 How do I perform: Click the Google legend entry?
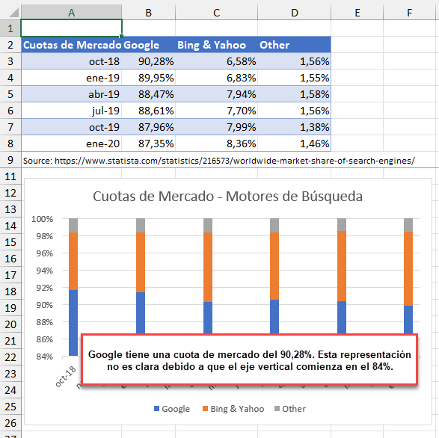click(172, 409)
